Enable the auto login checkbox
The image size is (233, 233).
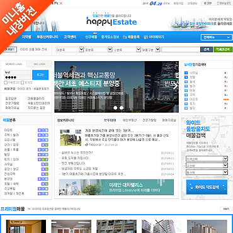[x=6, y=82]
